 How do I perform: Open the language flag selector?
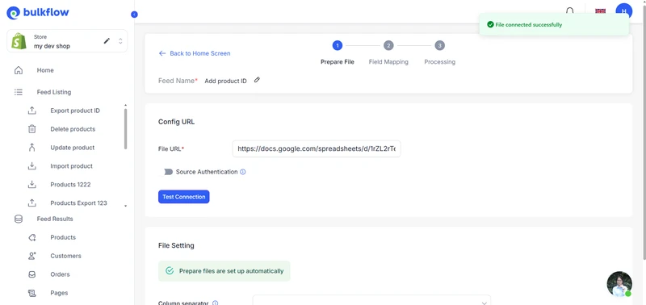click(600, 11)
